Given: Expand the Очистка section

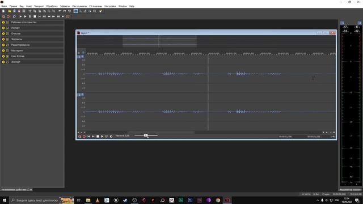Looking at the screenshot, I should point(3,34).
